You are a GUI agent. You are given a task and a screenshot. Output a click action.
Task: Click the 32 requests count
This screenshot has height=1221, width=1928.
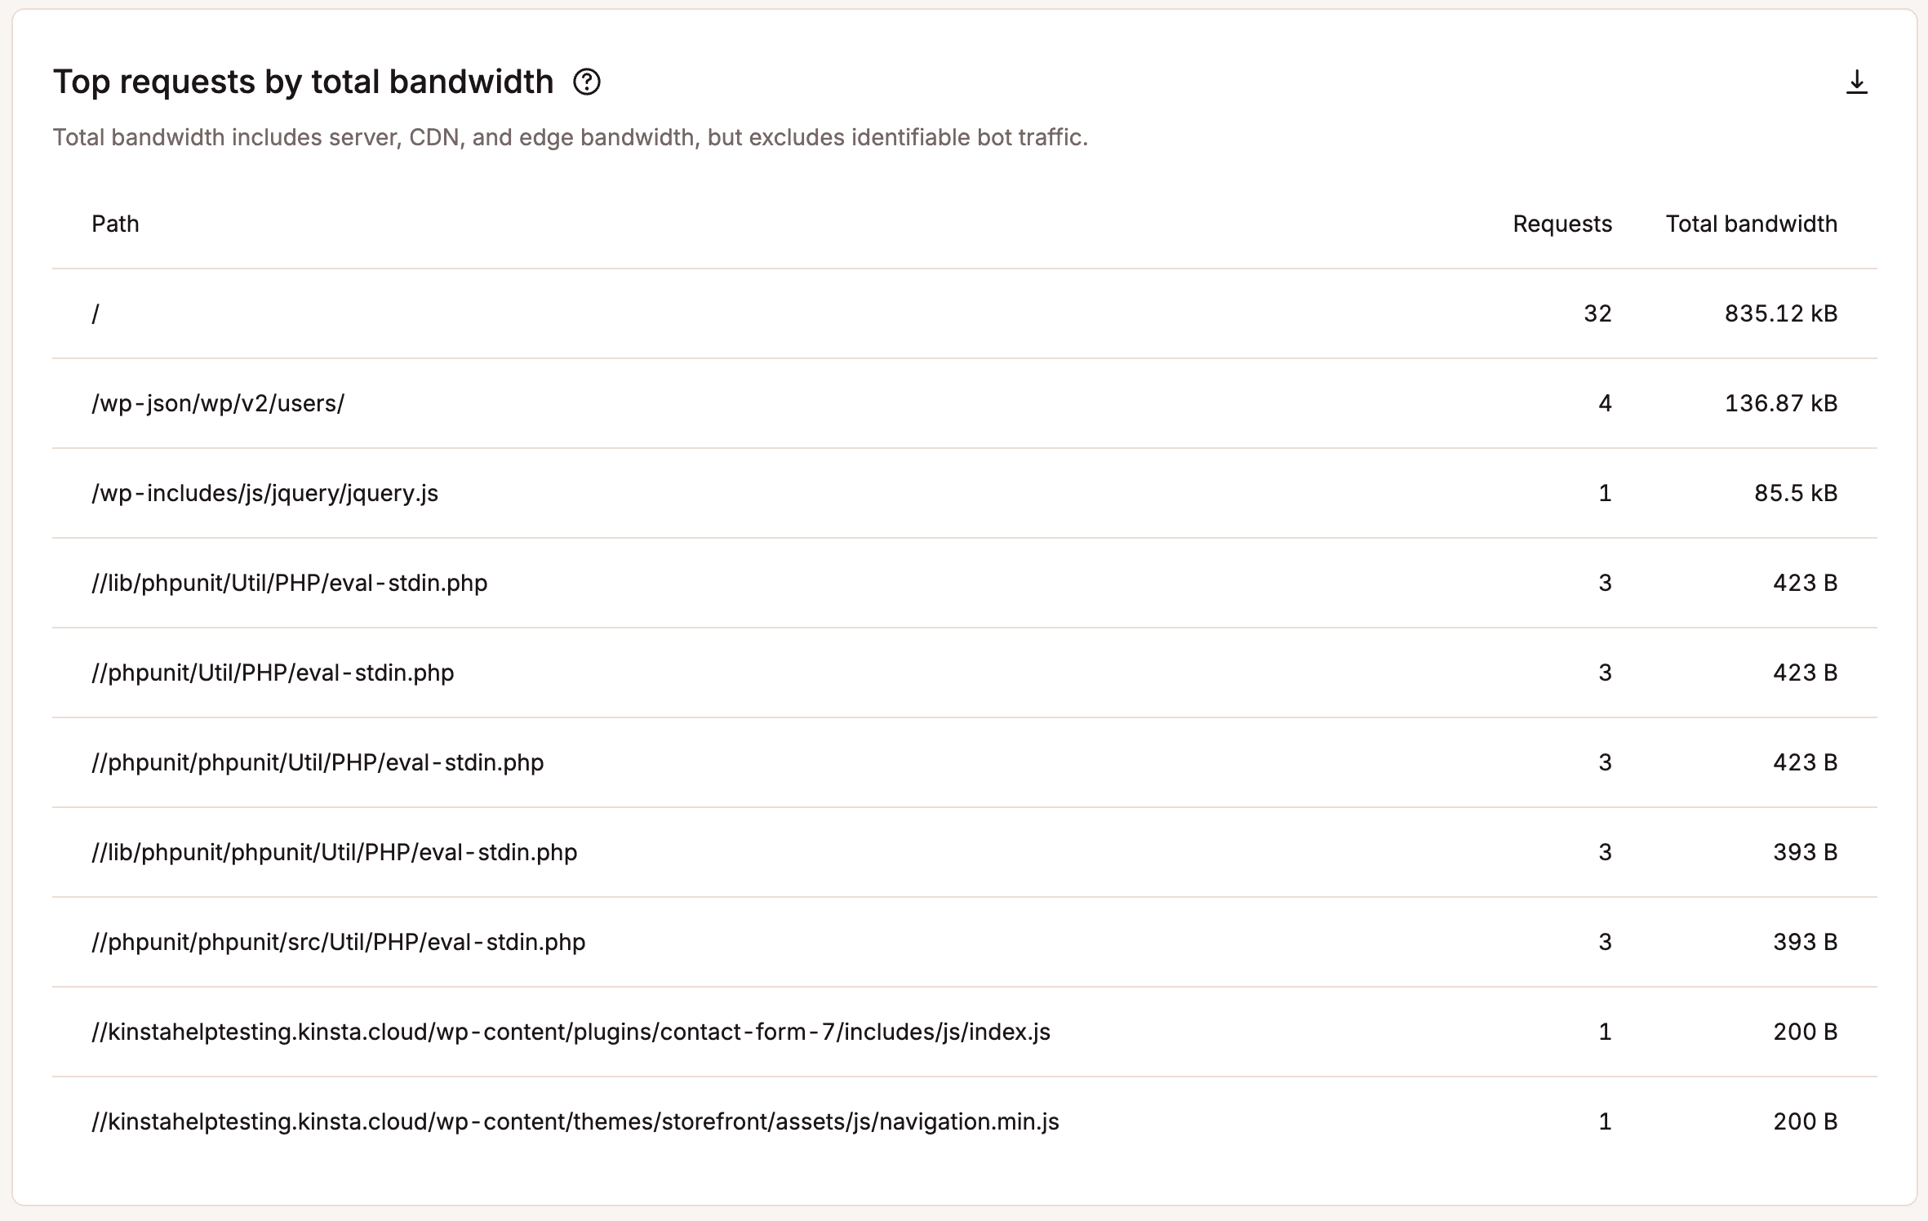1597,313
